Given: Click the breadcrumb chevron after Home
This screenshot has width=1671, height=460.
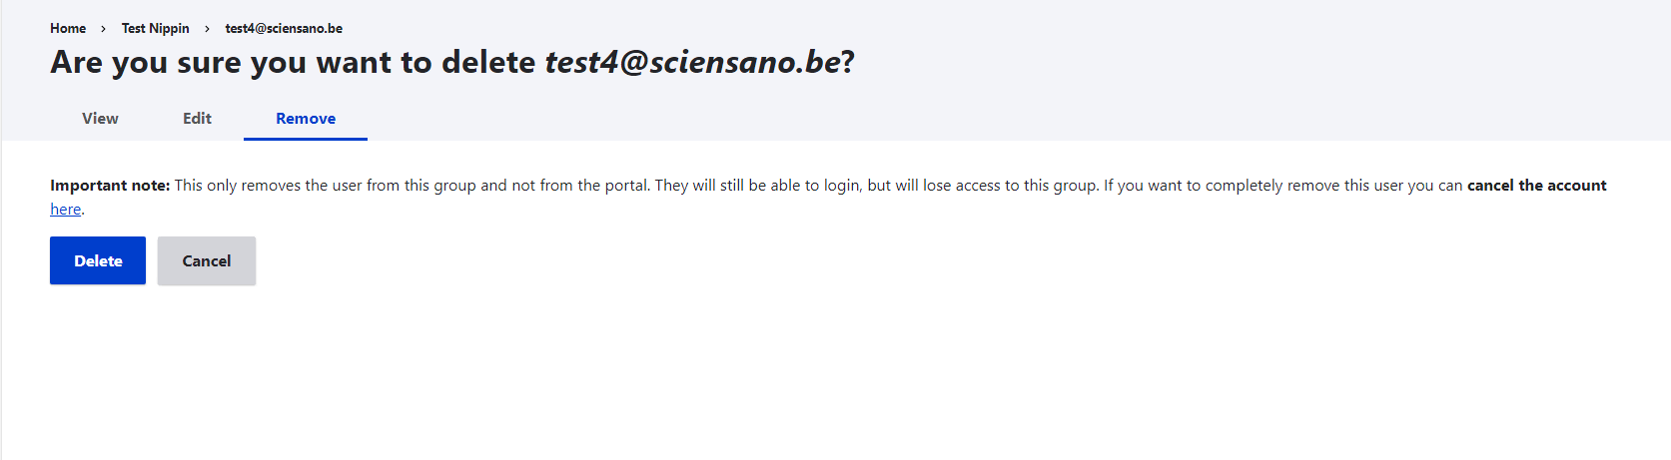Looking at the screenshot, I should 103,29.
